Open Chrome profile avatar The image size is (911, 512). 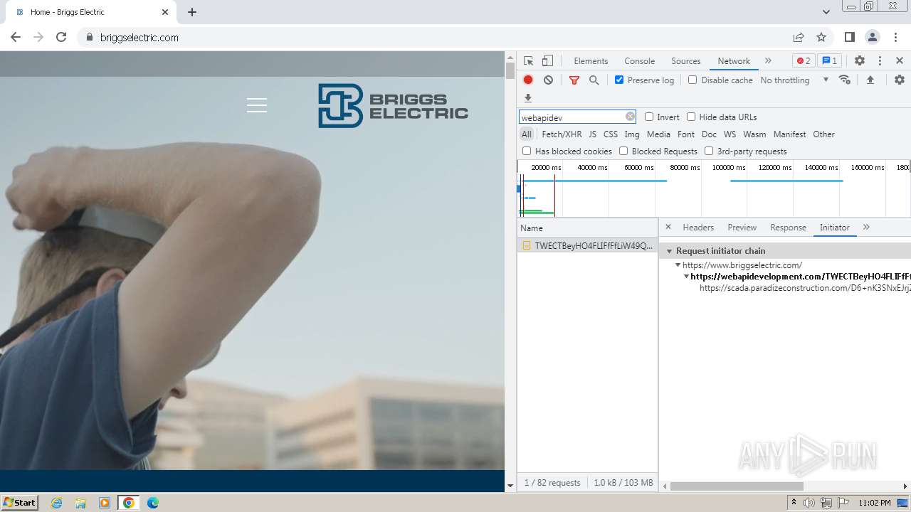point(872,37)
